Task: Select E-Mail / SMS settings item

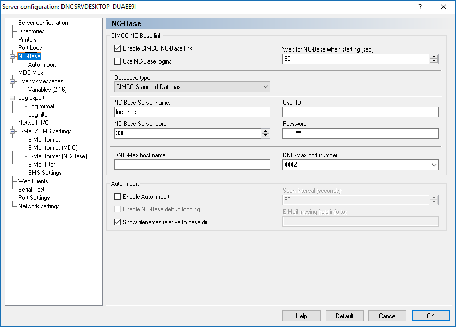Action: (x=45, y=131)
